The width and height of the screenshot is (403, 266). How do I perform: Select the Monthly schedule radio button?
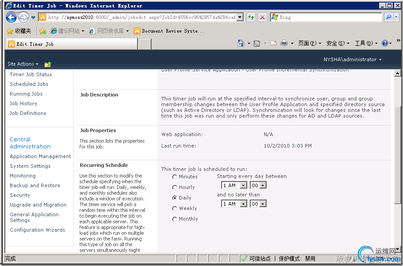click(x=174, y=219)
